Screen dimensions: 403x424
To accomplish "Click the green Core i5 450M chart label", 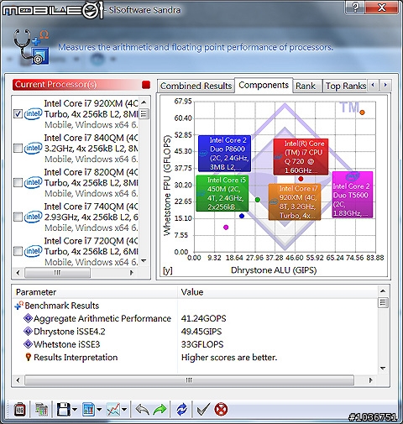I will (x=222, y=193).
